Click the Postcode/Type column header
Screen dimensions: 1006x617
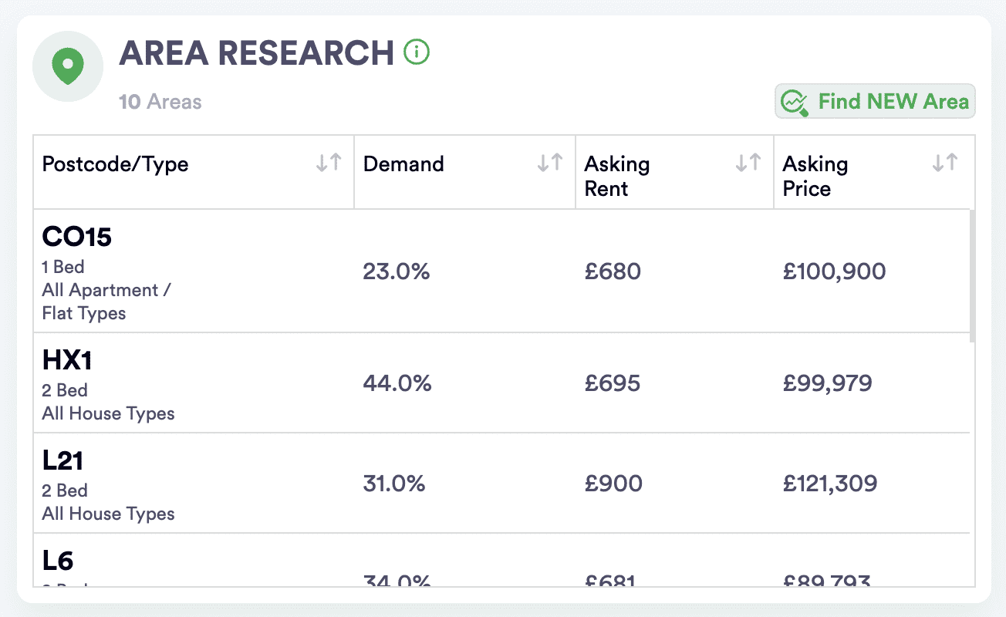tap(116, 164)
